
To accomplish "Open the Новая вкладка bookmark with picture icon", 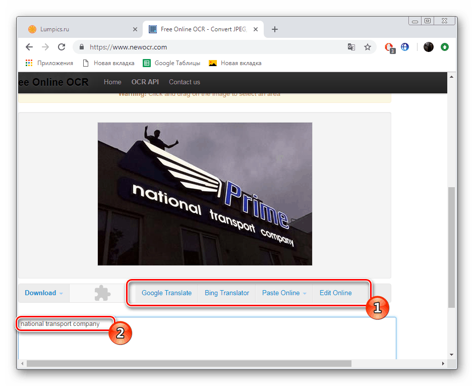I will tap(235, 63).
